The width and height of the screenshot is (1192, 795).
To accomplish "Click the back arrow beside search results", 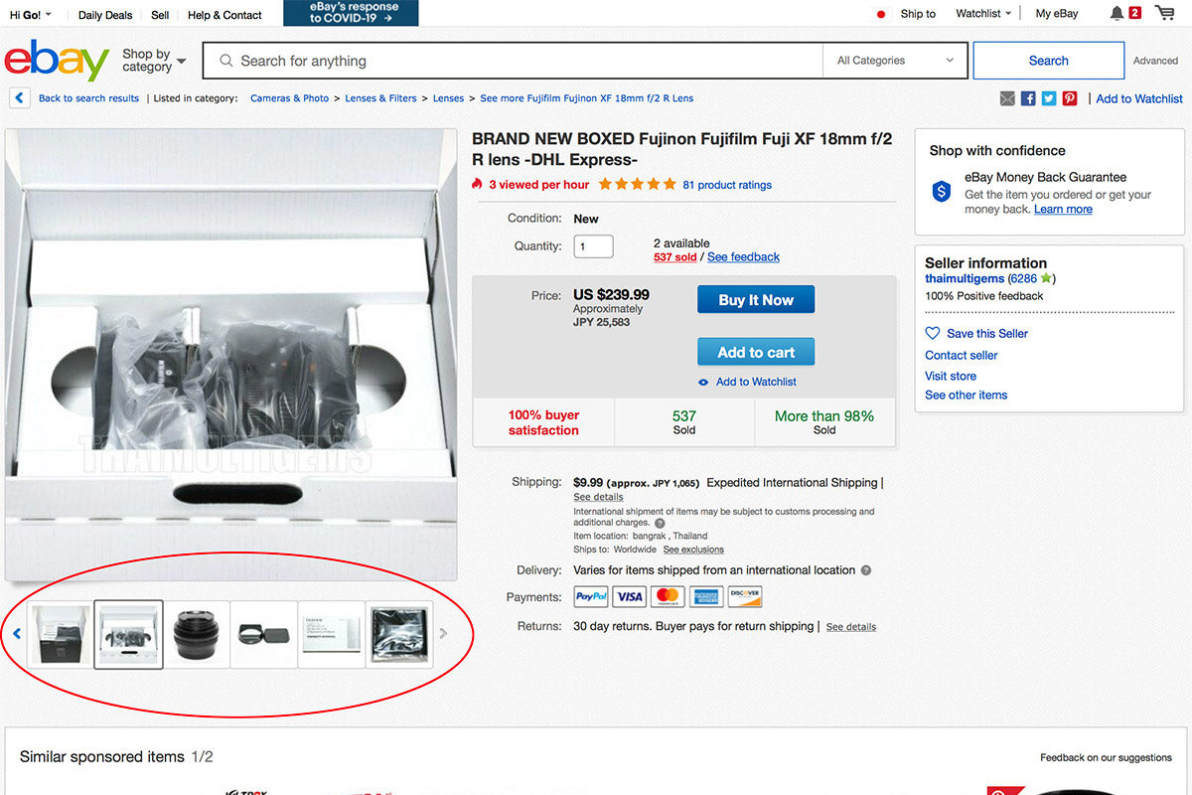I will [x=19, y=98].
